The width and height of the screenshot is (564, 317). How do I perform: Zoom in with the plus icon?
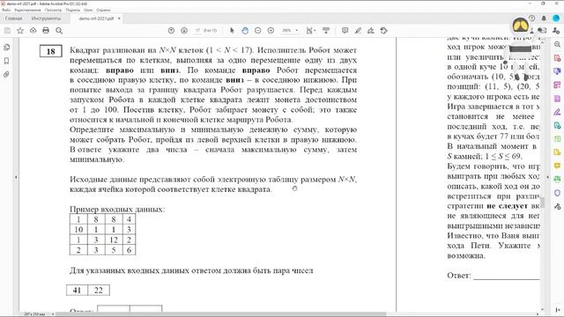pos(271,31)
